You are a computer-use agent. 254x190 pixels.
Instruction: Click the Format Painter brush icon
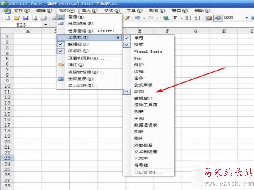click(127, 18)
